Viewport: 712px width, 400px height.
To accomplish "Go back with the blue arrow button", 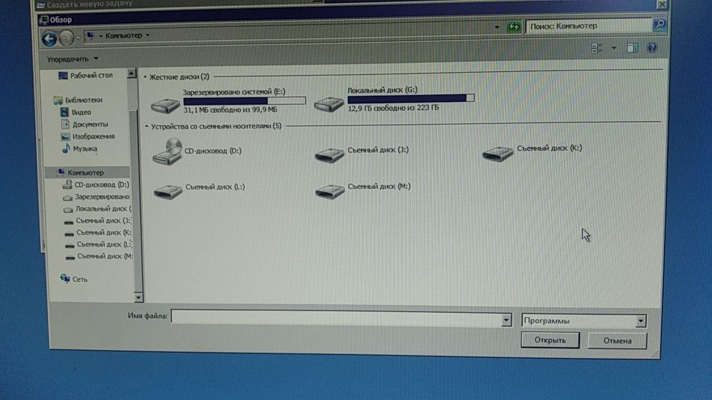I will click(50, 38).
